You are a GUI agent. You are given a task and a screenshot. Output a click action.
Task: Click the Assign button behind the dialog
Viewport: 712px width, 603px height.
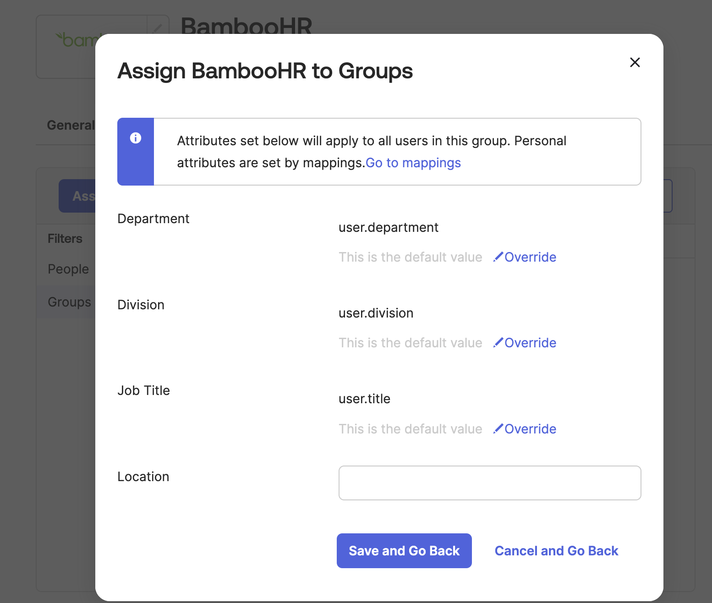(x=77, y=196)
